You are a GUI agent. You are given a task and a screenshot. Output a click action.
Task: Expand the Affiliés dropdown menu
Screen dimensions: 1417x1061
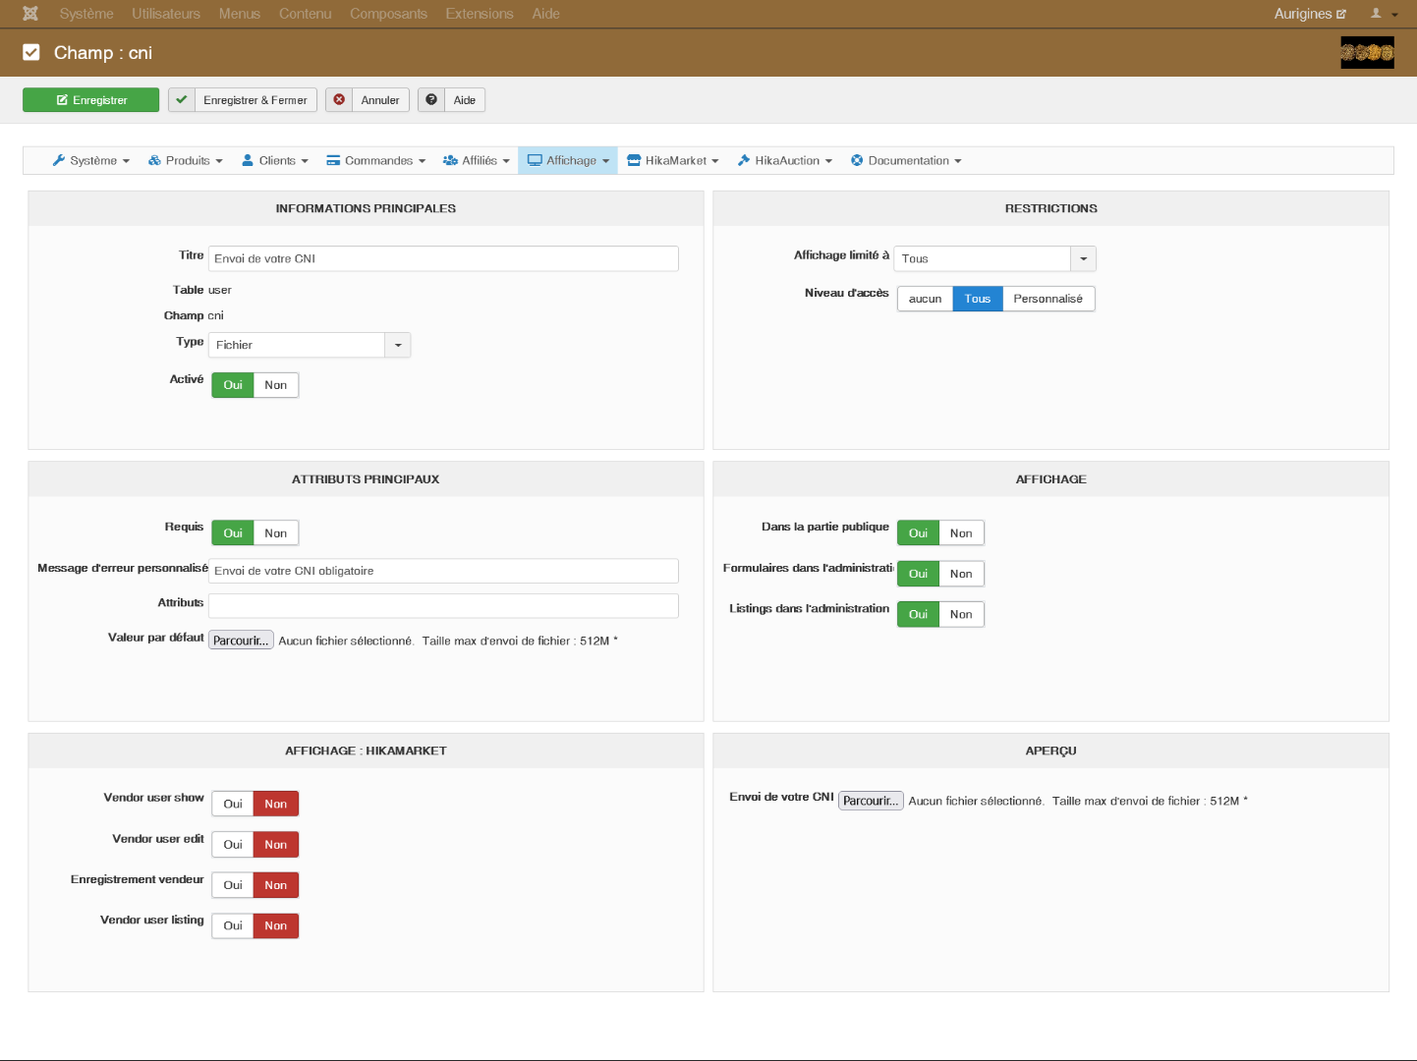tap(477, 161)
